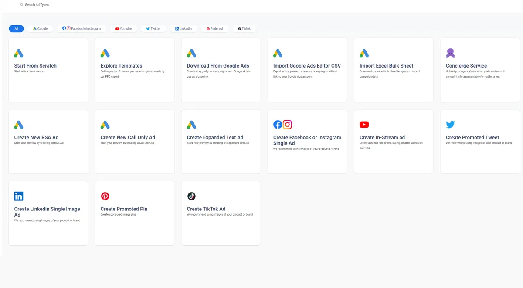Screen dimensions: 523x288
Task: Click the purple octopus Concierge Service icon
Action: pos(450,53)
